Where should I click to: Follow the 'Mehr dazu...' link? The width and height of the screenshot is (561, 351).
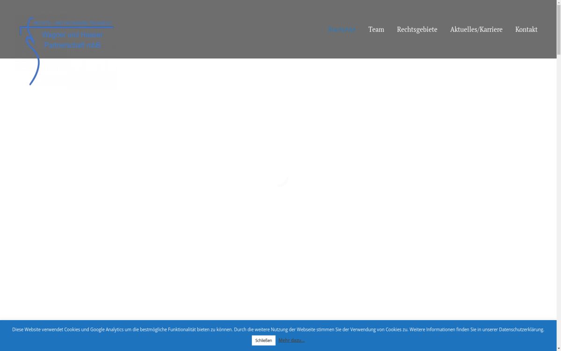(x=291, y=340)
